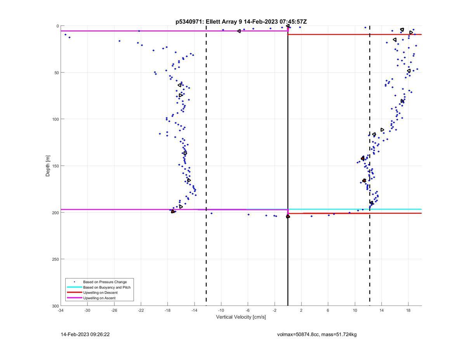The width and height of the screenshot is (466, 344).
Task: Select the 'Based on Pressure Change' legend entry
Action: click(x=105, y=282)
